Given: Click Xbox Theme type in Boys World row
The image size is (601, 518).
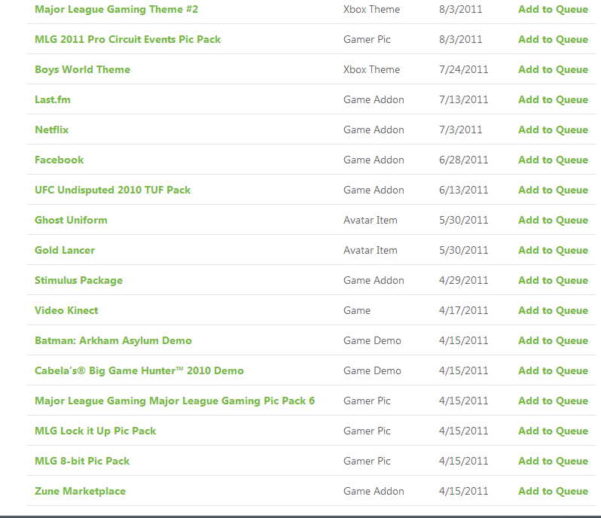Looking at the screenshot, I should [x=371, y=69].
